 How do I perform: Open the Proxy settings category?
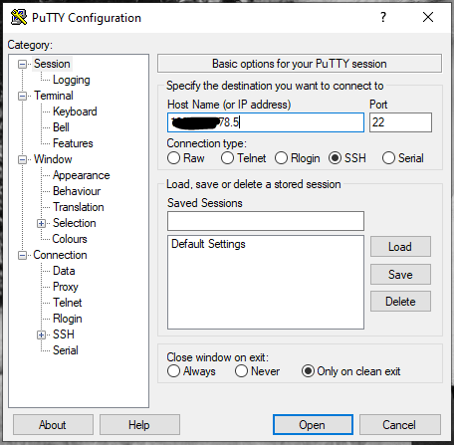[x=66, y=287]
